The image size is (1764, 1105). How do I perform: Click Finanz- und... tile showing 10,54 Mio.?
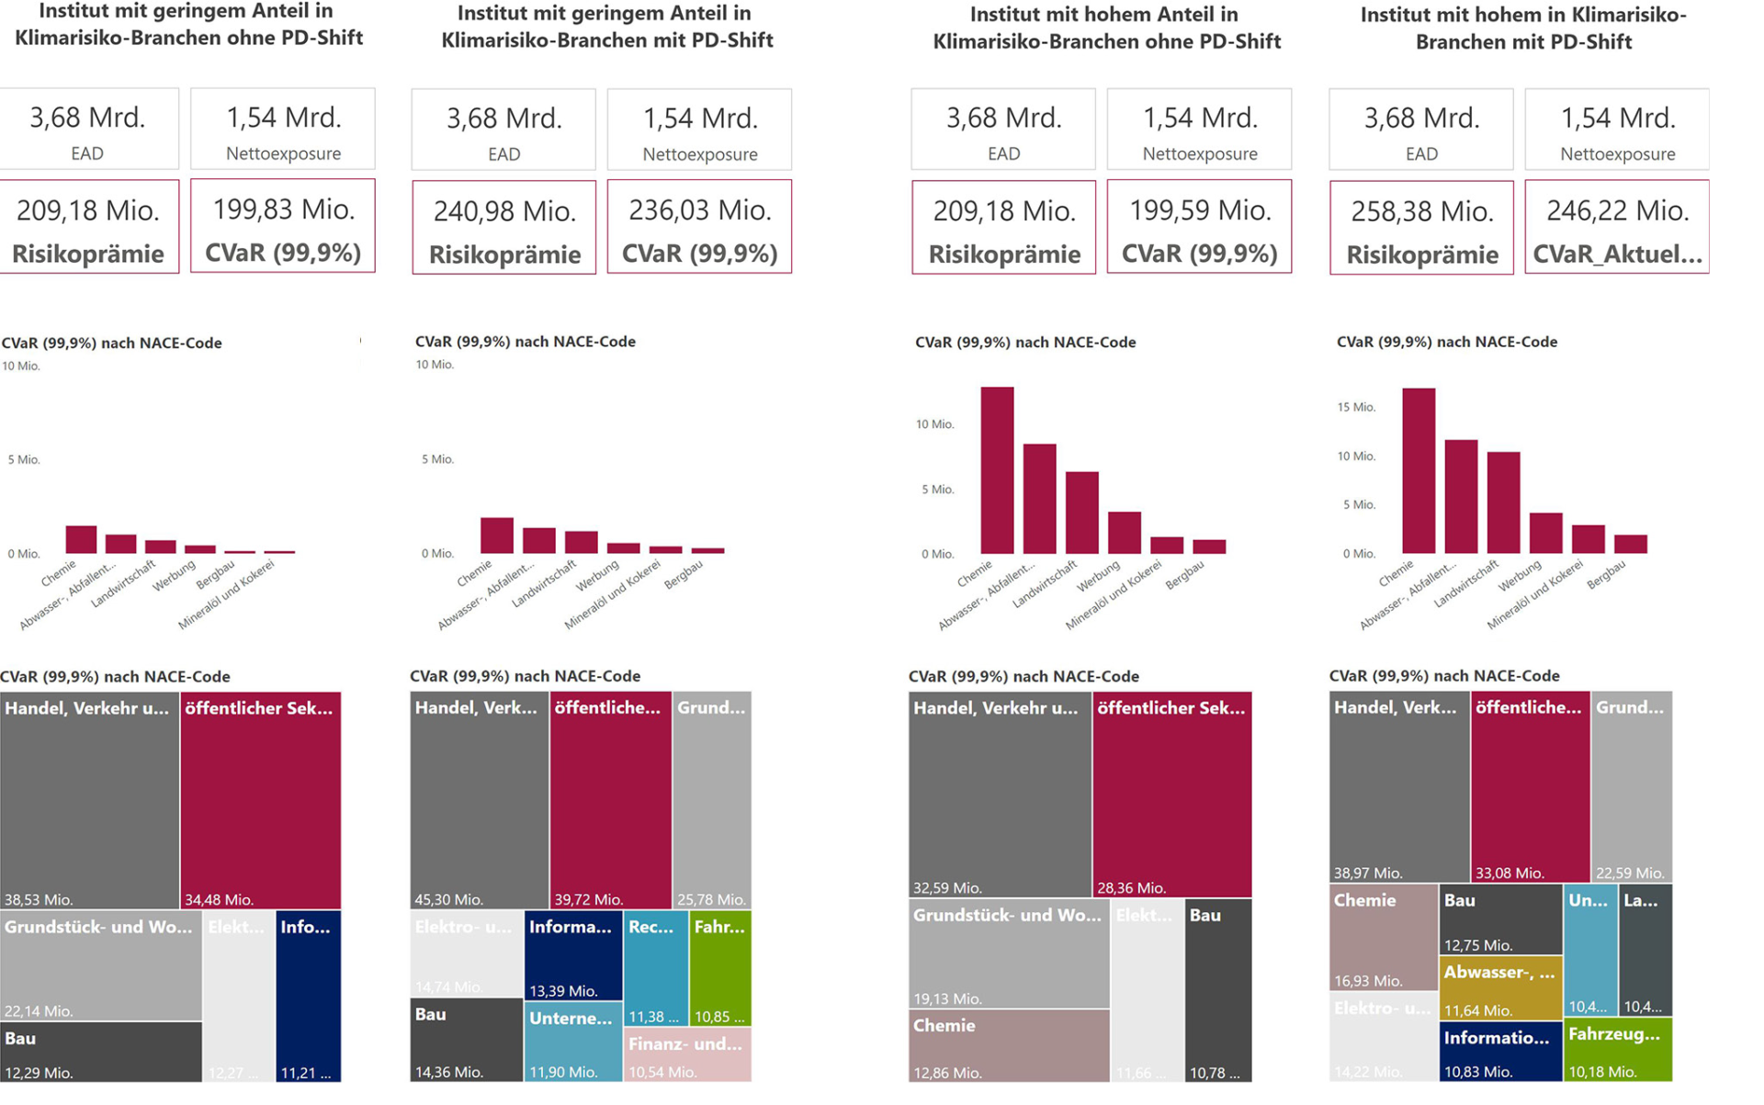coord(688,1055)
